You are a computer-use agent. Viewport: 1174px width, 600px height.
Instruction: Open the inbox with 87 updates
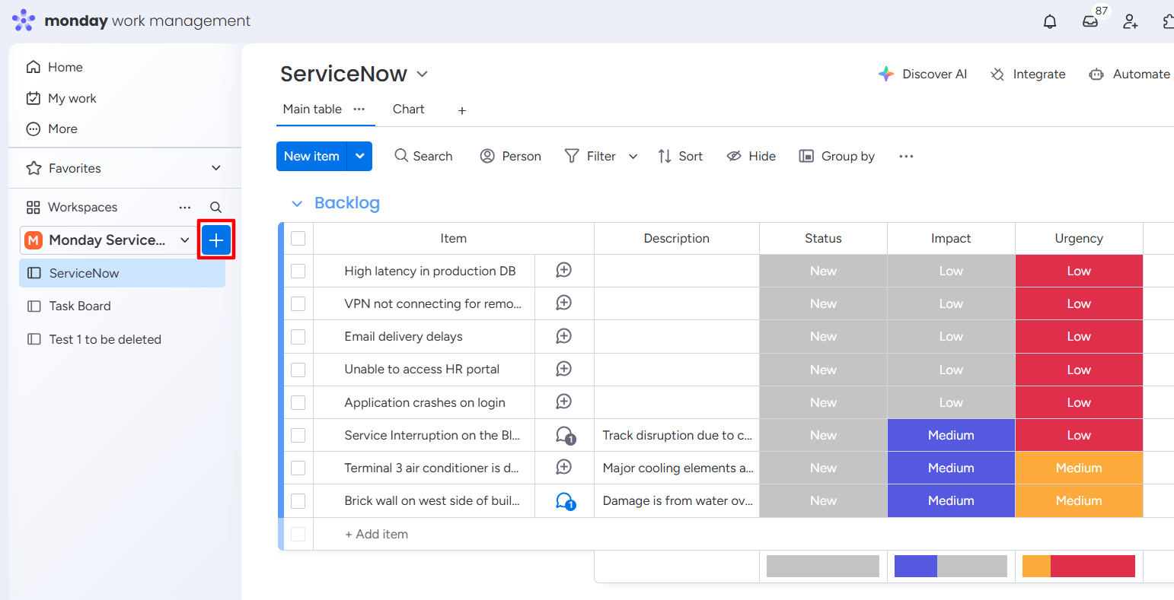[x=1090, y=21]
